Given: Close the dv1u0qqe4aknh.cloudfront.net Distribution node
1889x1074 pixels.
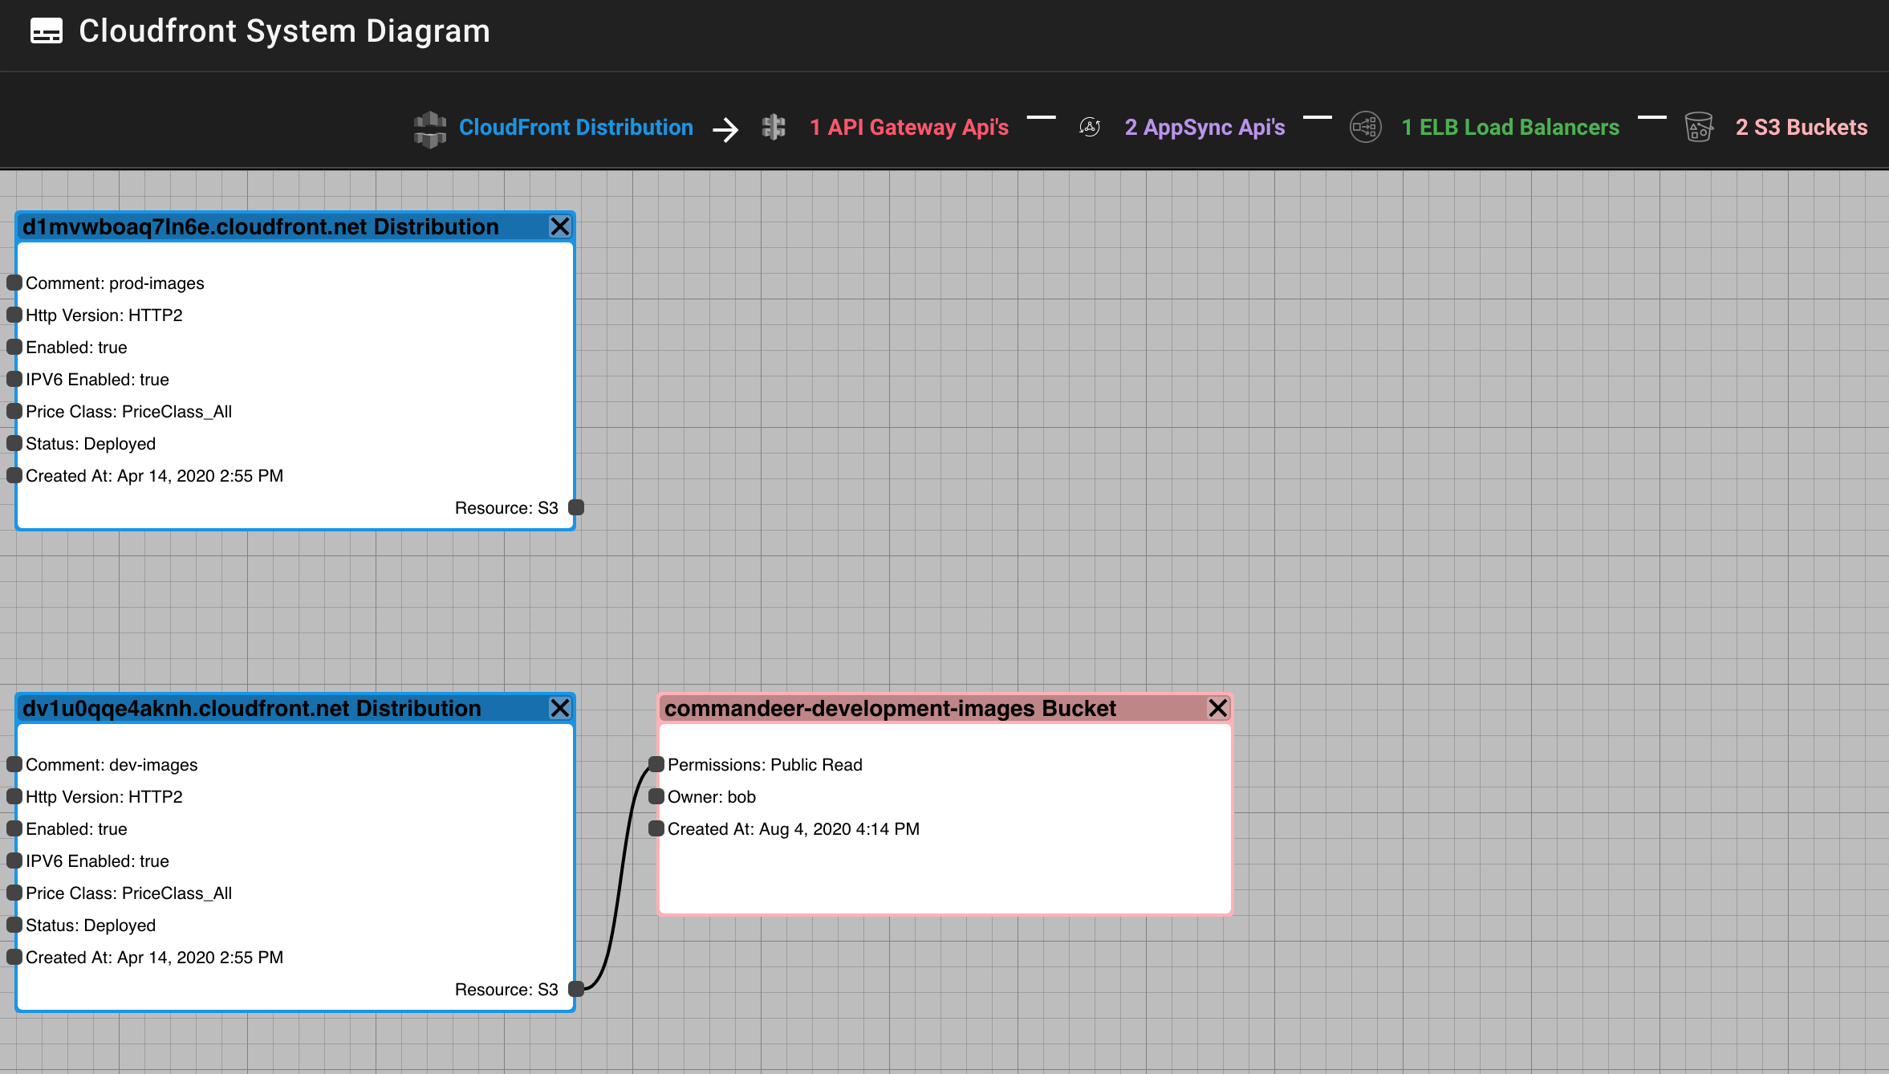Looking at the screenshot, I should point(560,708).
